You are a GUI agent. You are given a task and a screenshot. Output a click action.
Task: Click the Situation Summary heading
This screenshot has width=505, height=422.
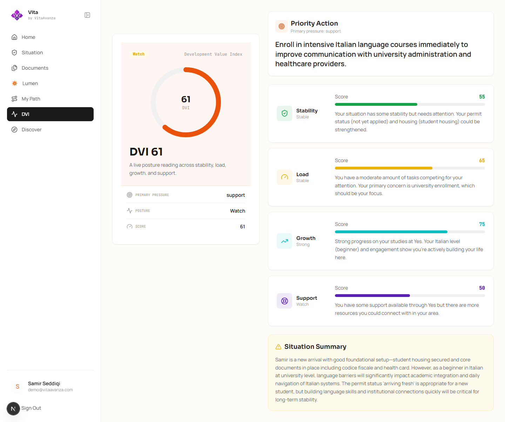point(315,347)
